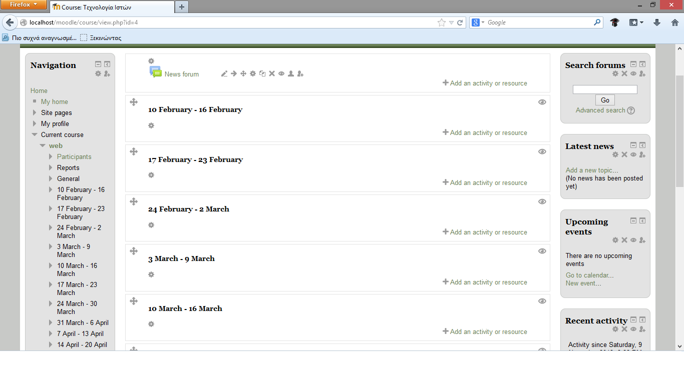684x384 pixels.
Task: Delete the Search forums block
Action: click(624, 73)
